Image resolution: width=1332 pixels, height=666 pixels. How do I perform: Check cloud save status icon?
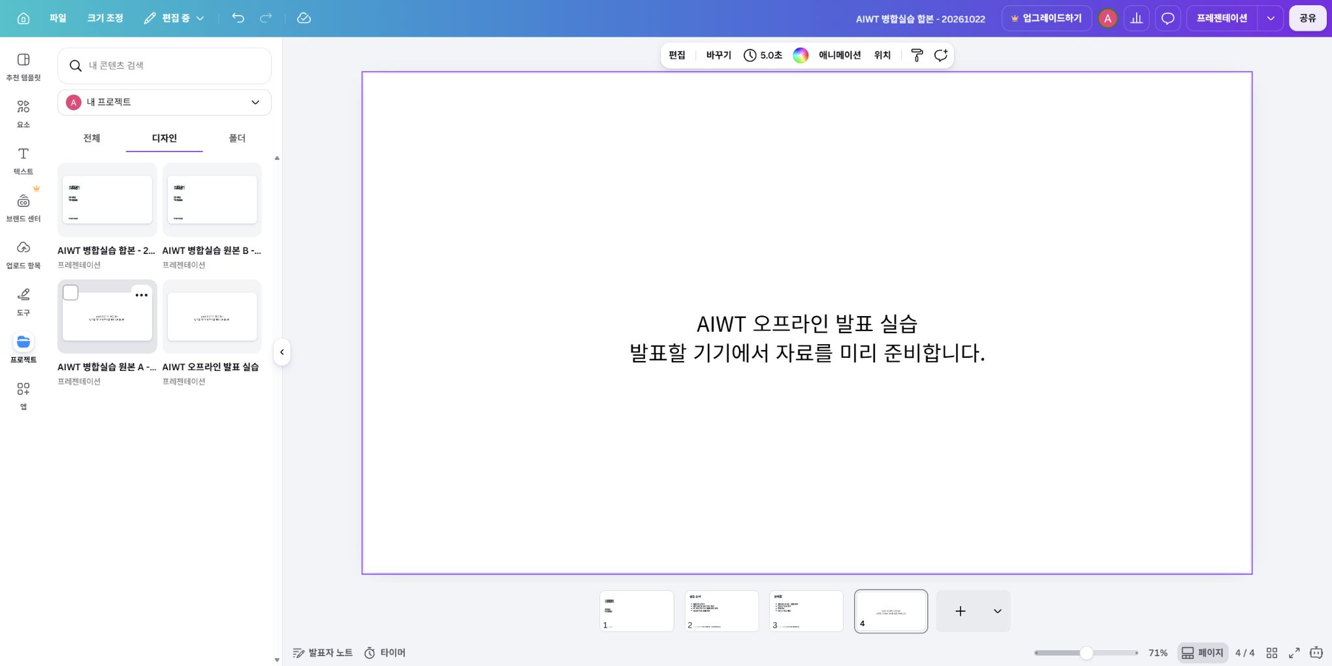(x=304, y=18)
